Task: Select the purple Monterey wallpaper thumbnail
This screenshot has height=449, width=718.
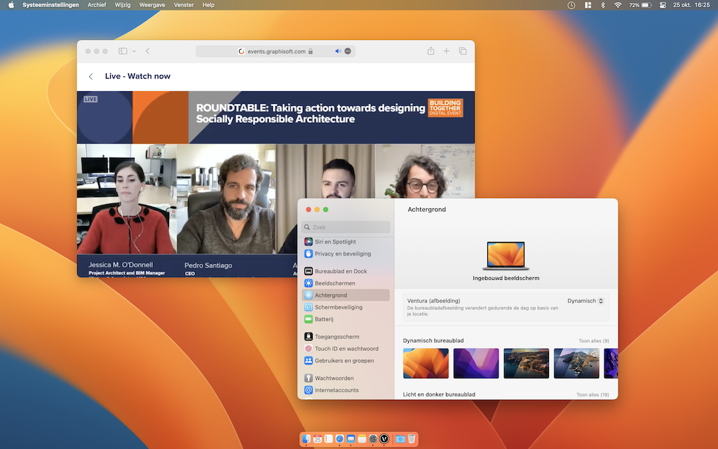Action: 476,363
